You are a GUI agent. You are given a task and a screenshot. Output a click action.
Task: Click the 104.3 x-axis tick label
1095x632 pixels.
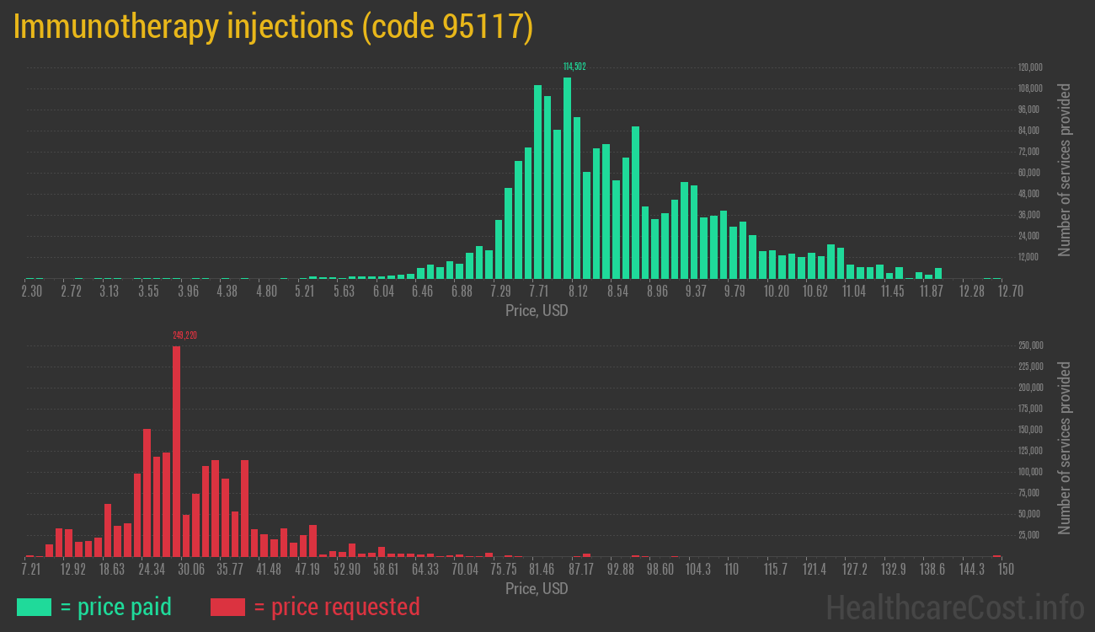[x=697, y=570]
